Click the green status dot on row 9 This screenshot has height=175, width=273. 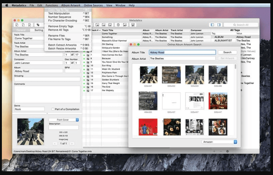[84, 62]
